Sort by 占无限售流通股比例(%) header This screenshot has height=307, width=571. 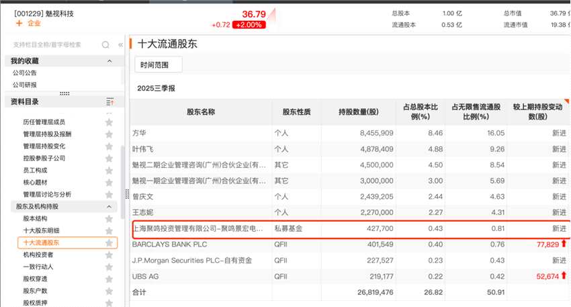click(x=476, y=112)
